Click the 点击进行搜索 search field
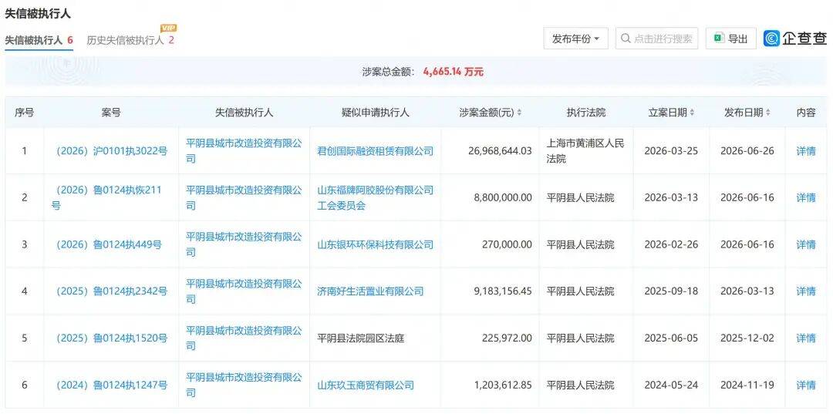The width and height of the screenshot is (833, 414). click(656, 39)
